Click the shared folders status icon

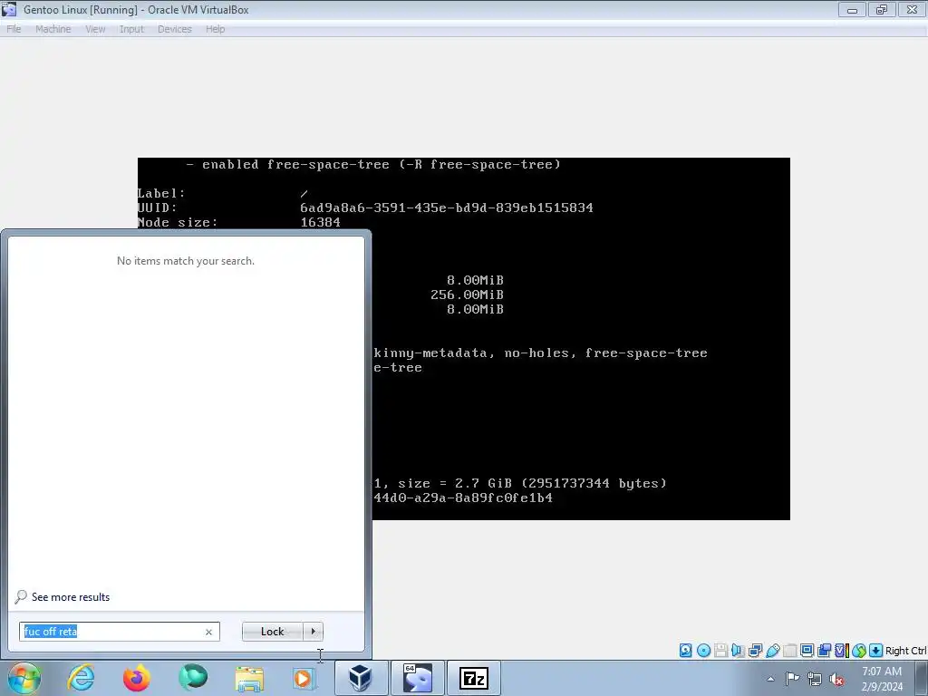click(x=789, y=651)
